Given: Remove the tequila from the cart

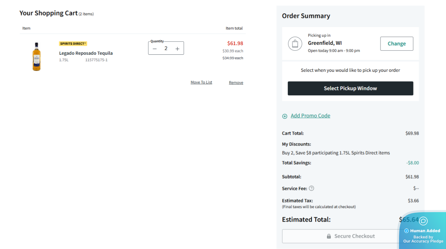Looking at the screenshot, I should click(x=236, y=83).
